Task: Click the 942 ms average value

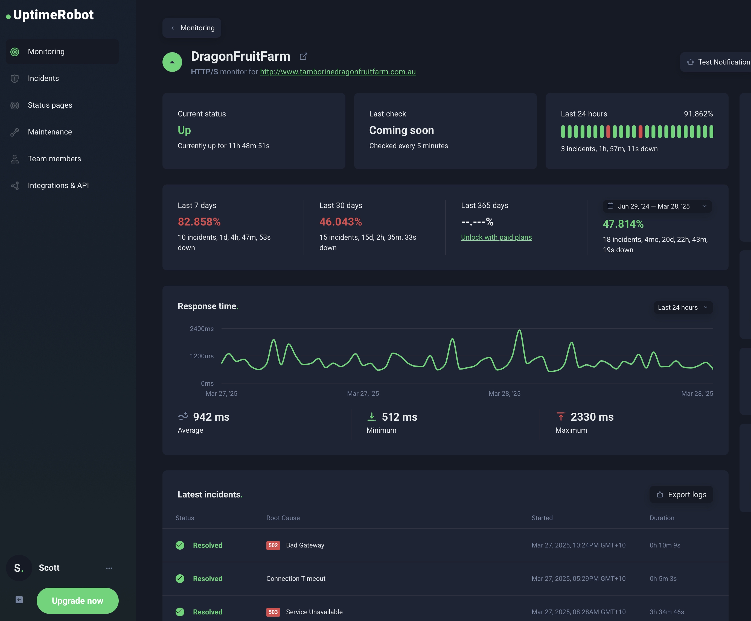Action: 211,417
